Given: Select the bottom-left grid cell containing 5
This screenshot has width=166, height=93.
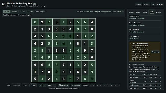Looking at the screenshot, I should pos(35,79).
